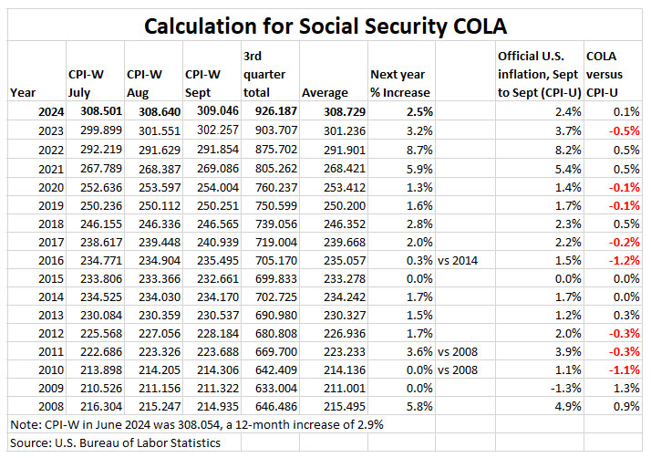The image size is (651, 458).
Task: Select the Year column header
Action: click(x=23, y=92)
